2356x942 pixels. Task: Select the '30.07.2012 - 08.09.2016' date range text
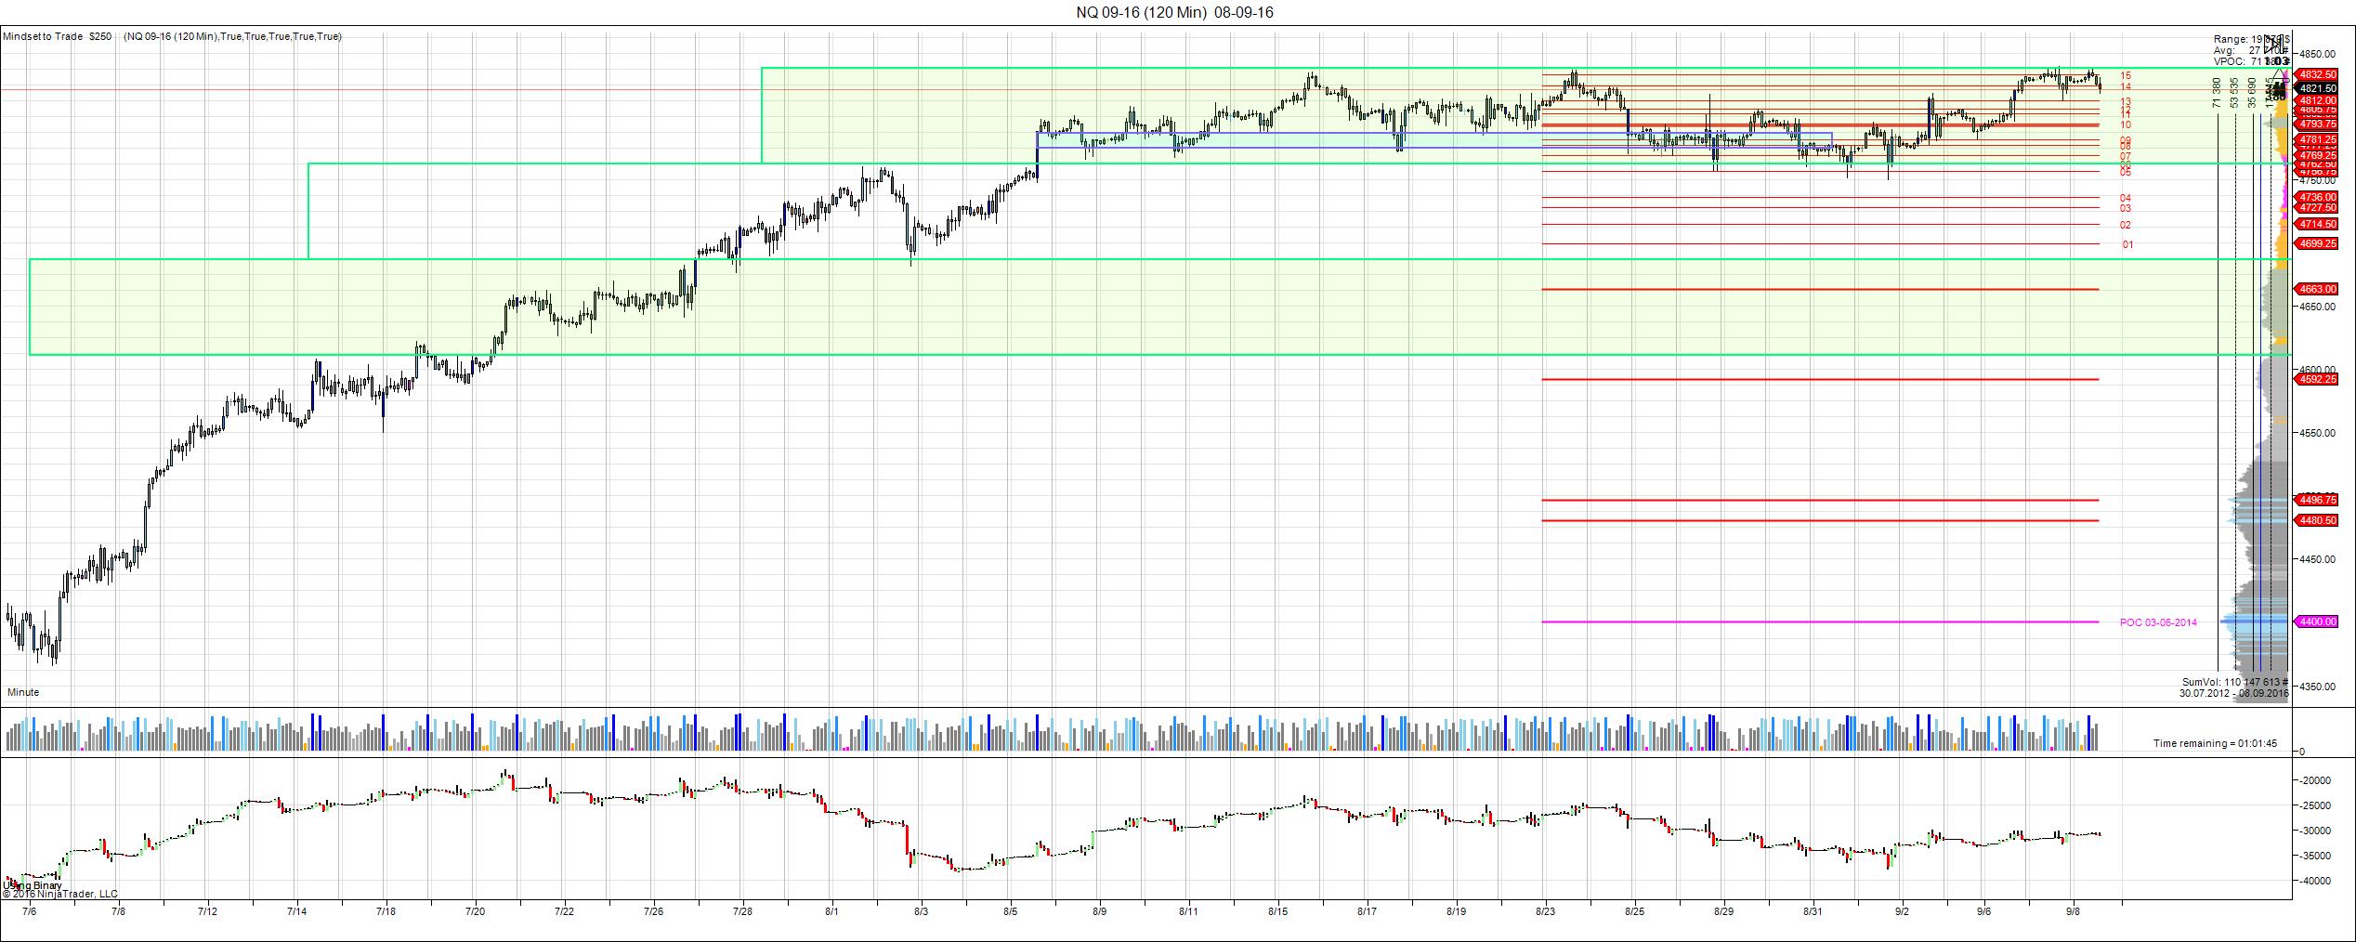[x=2233, y=693]
